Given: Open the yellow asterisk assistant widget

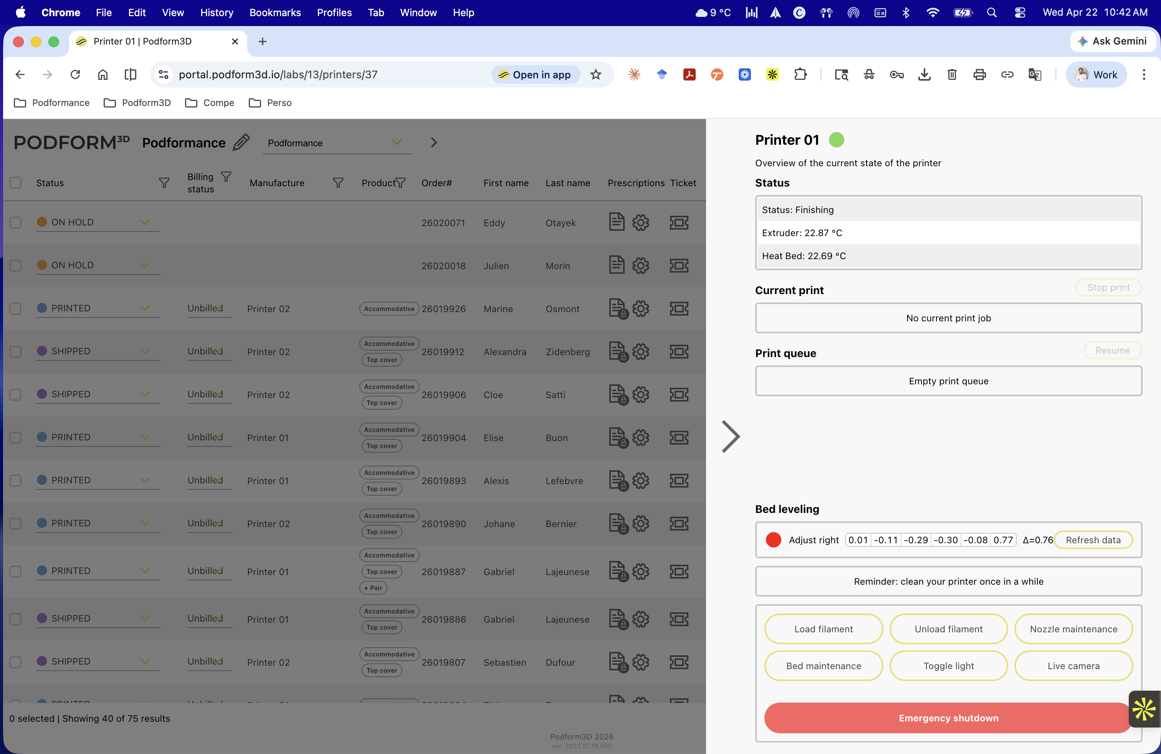Looking at the screenshot, I should pyautogui.click(x=1144, y=709).
